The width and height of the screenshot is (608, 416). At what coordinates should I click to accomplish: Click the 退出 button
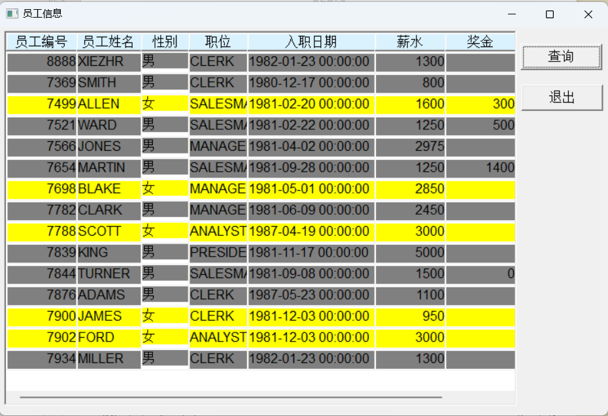(x=562, y=97)
